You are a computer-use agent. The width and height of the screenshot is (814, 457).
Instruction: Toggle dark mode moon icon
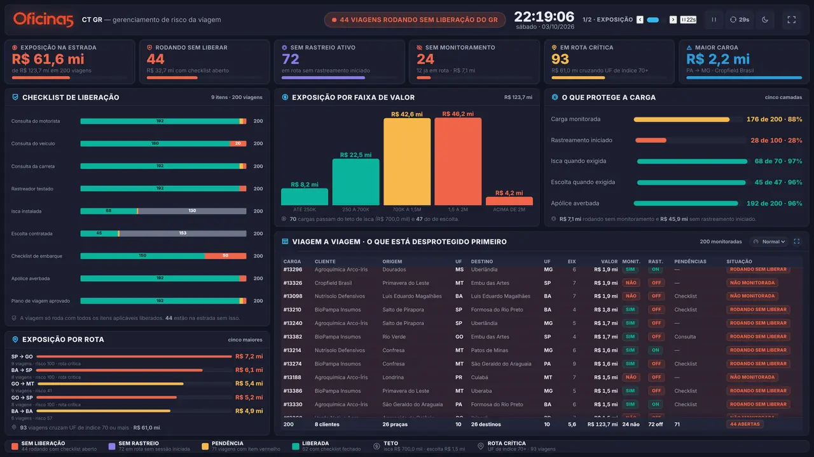pyautogui.click(x=765, y=20)
